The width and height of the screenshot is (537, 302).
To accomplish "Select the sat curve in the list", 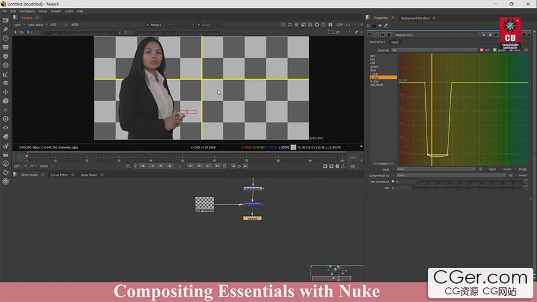I will point(373,56).
